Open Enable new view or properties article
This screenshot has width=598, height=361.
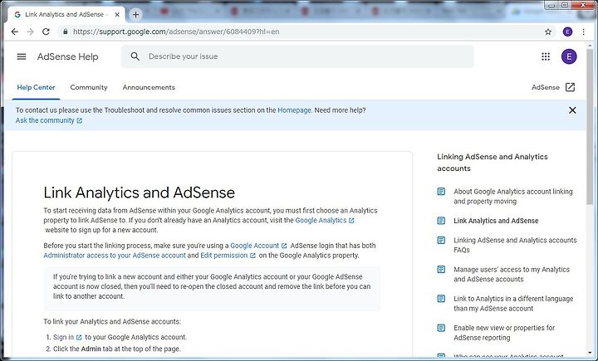tap(504, 333)
